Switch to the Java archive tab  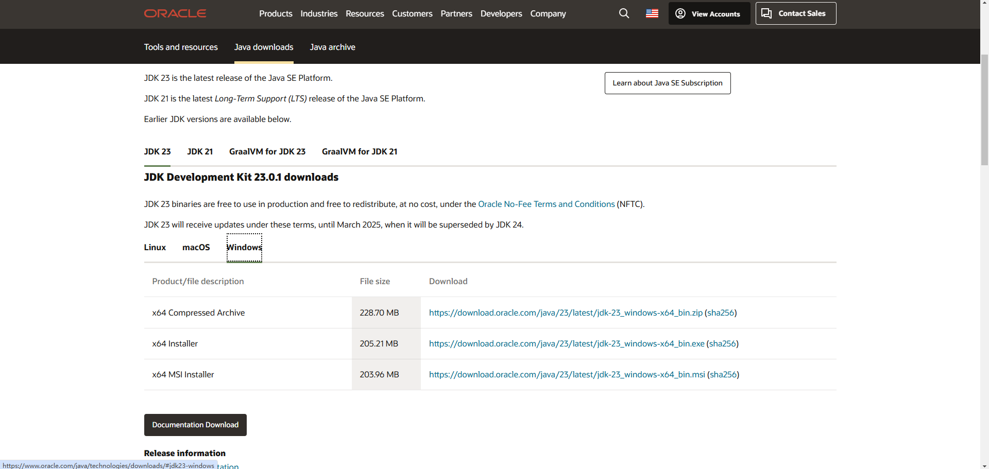332,47
